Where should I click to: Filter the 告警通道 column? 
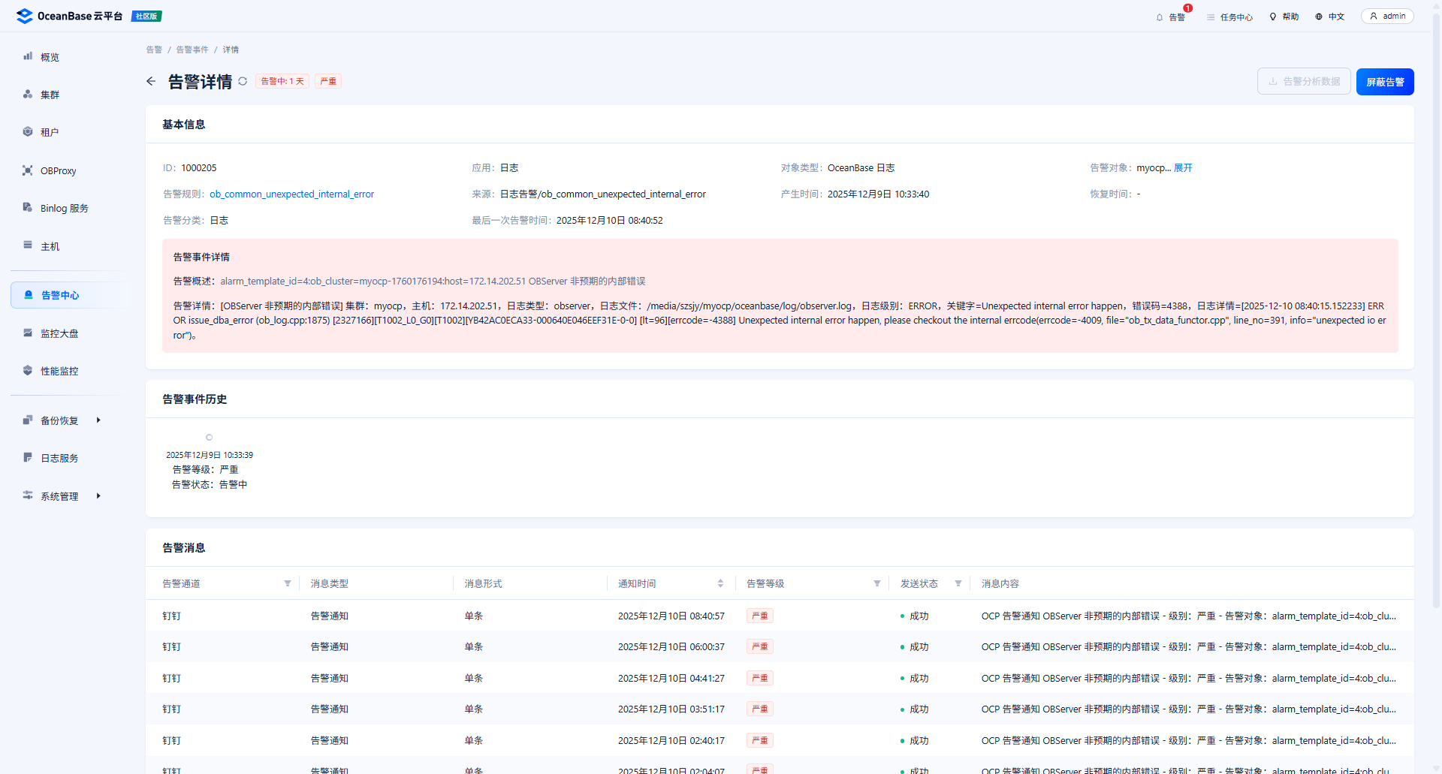[x=288, y=583]
